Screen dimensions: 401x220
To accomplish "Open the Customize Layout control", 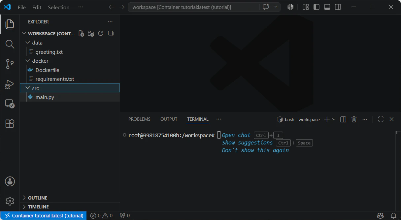I will [x=306, y=7].
